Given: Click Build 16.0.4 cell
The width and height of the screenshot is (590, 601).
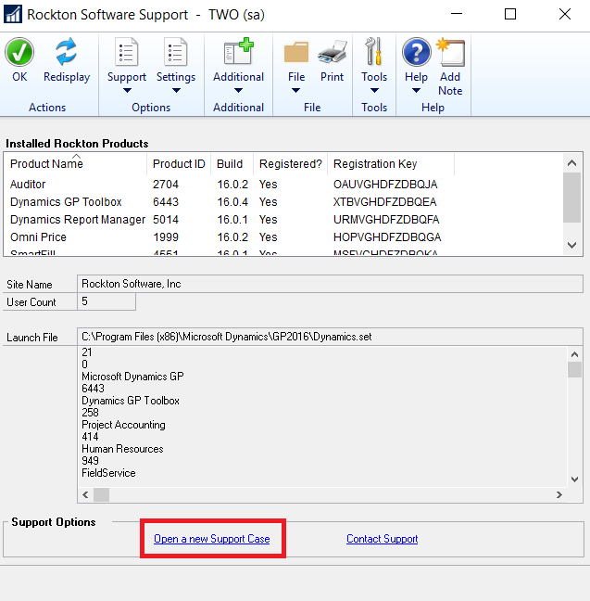Looking at the screenshot, I should click(x=232, y=202).
